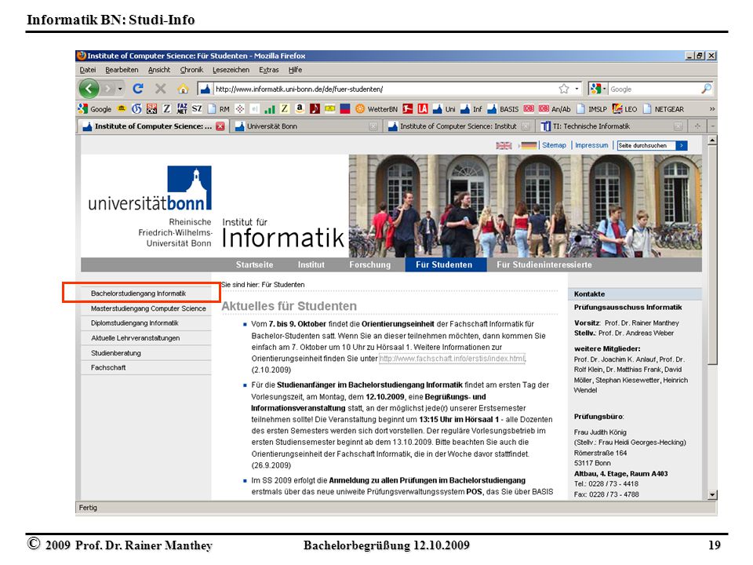Switch page language via the German flag
The height and width of the screenshot is (565, 753).
pyautogui.click(x=529, y=145)
